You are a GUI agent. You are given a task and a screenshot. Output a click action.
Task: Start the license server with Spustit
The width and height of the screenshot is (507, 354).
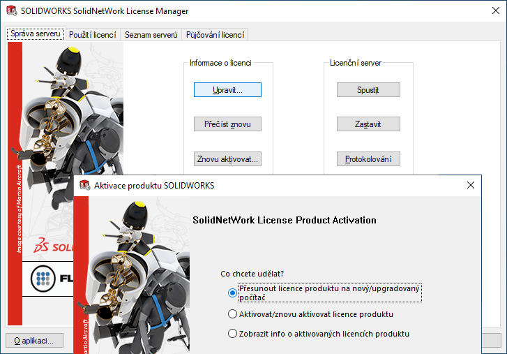pos(368,89)
